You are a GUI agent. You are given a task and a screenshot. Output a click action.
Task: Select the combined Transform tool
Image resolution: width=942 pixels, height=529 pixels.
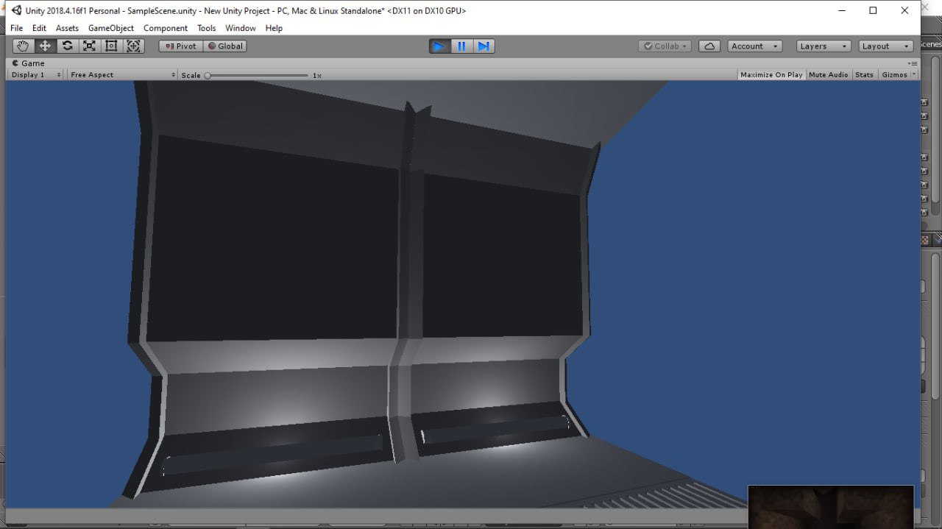tap(133, 46)
